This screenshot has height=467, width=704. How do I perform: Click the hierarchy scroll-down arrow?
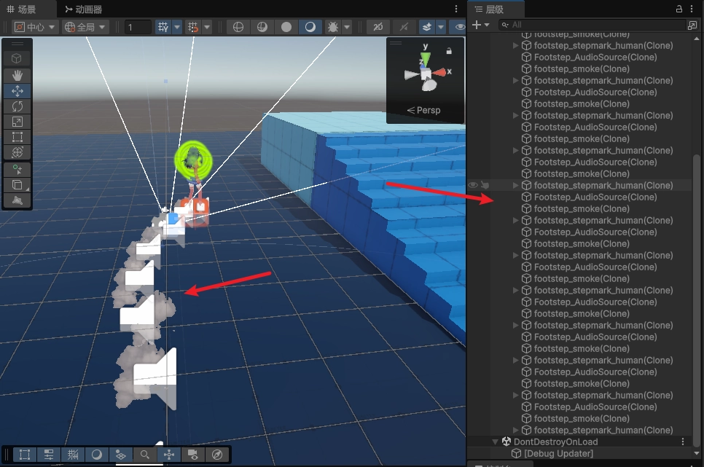pos(697,453)
